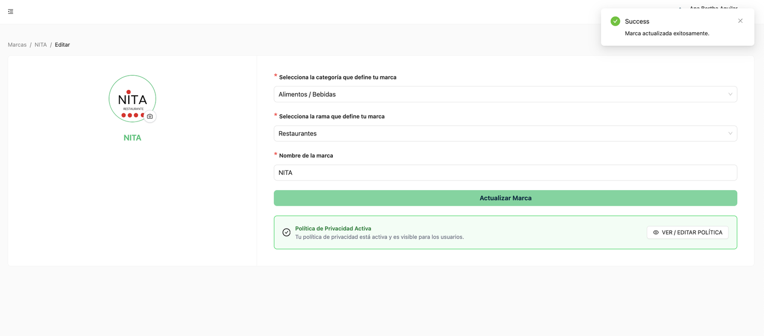Image resolution: width=764 pixels, height=336 pixels.
Task: Click the camera icon on the logo
Action: click(150, 117)
